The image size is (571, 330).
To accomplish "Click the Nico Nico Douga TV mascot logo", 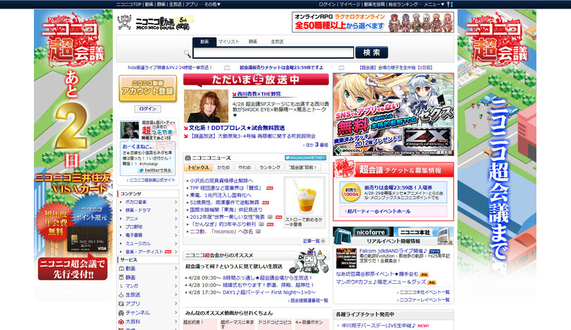I will 124,22.
